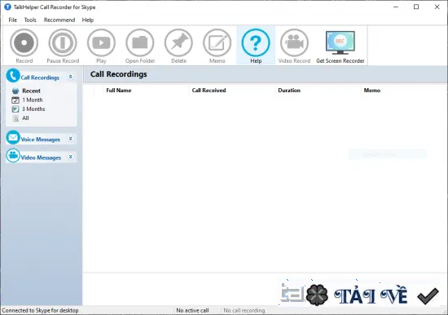
Task: Expand the Video Messages section chevron
Action: click(71, 157)
